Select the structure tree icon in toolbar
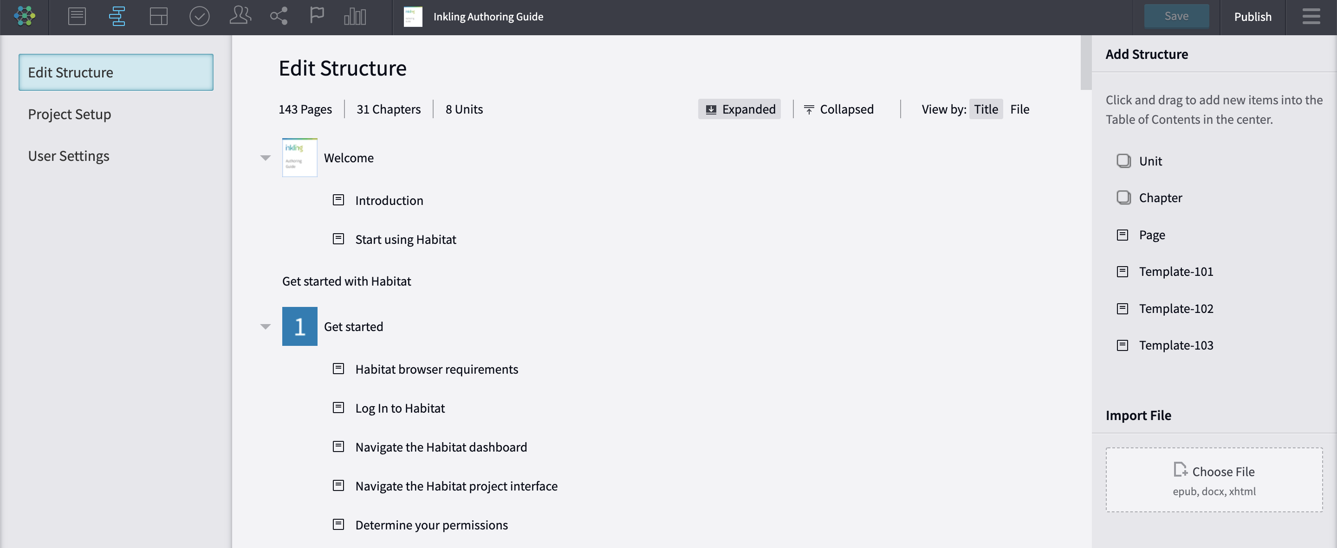The width and height of the screenshot is (1337, 548). [x=117, y=17]
